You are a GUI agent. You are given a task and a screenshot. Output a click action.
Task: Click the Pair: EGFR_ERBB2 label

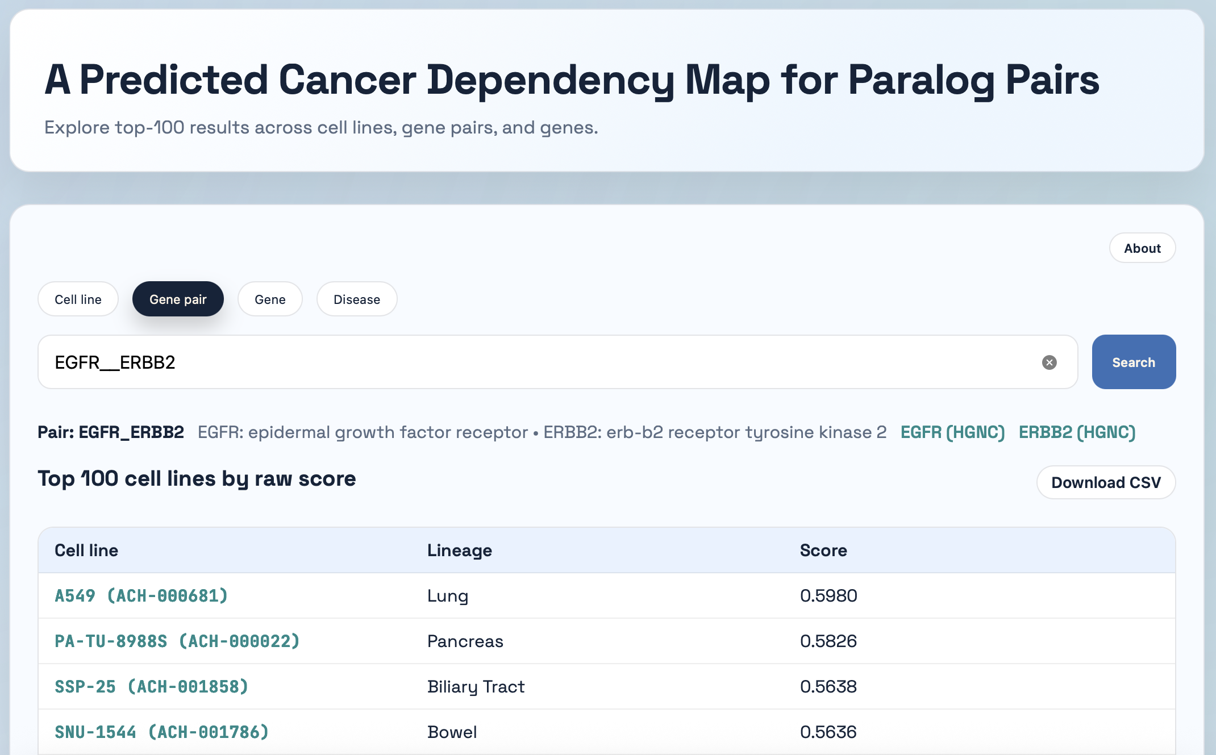pyautogui.click(x=111, y=432)
